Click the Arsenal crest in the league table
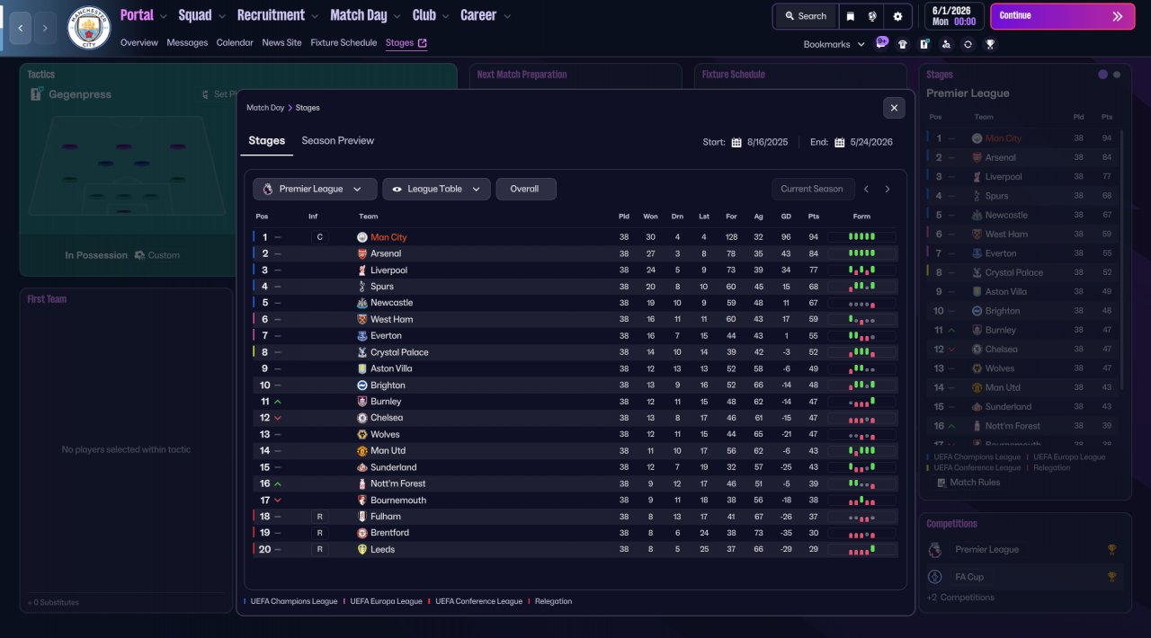This screenshot has width=1151, height=638. tap(362, 254)
